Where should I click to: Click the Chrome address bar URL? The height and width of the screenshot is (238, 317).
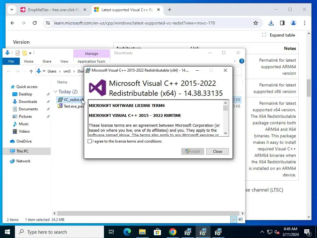(x=134, y=23)
